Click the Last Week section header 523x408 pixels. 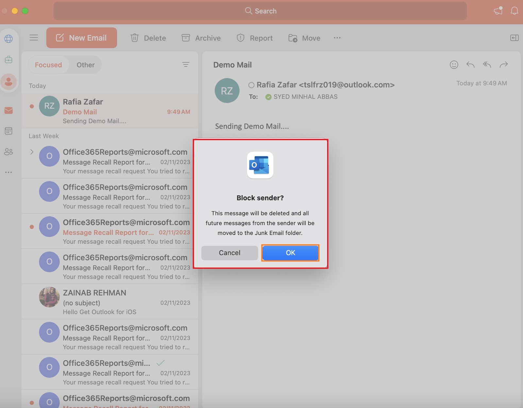coord(44,136)
